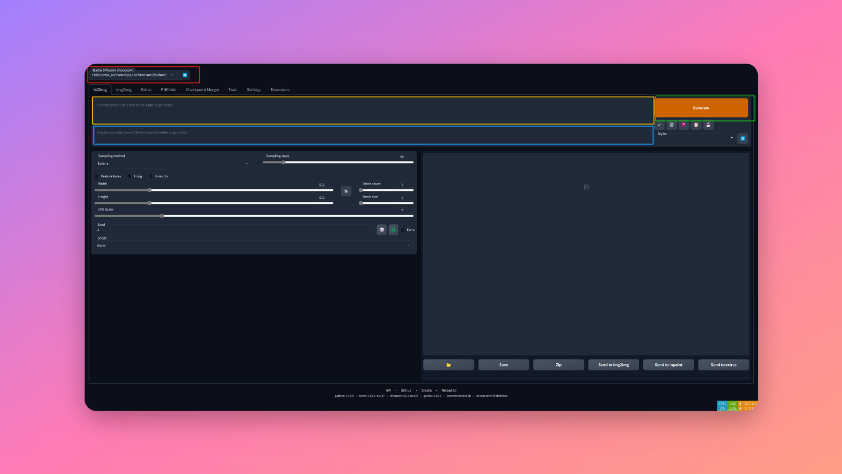Open the Sampling method dropdown showing Euler a
The image size is (842, 474).
pyautogui.click(x=173, y=163)
